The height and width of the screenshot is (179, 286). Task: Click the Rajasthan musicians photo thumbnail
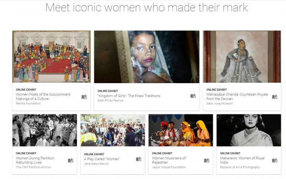(x=181, y=130)
